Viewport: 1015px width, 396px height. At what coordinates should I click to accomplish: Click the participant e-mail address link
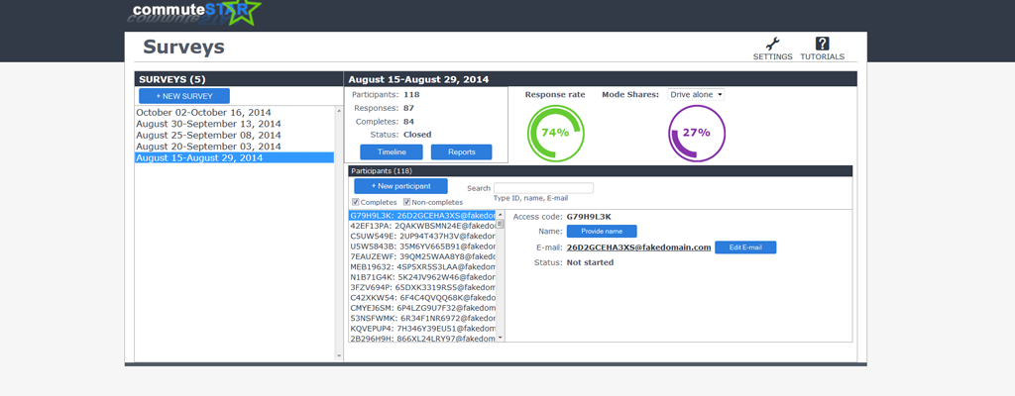point(638,247)
